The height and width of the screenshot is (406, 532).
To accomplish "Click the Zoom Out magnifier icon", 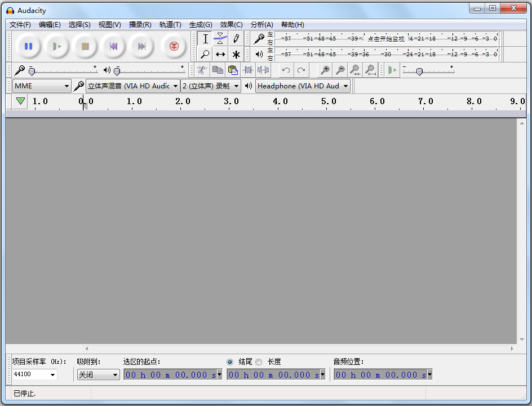I will click(340, 70).
